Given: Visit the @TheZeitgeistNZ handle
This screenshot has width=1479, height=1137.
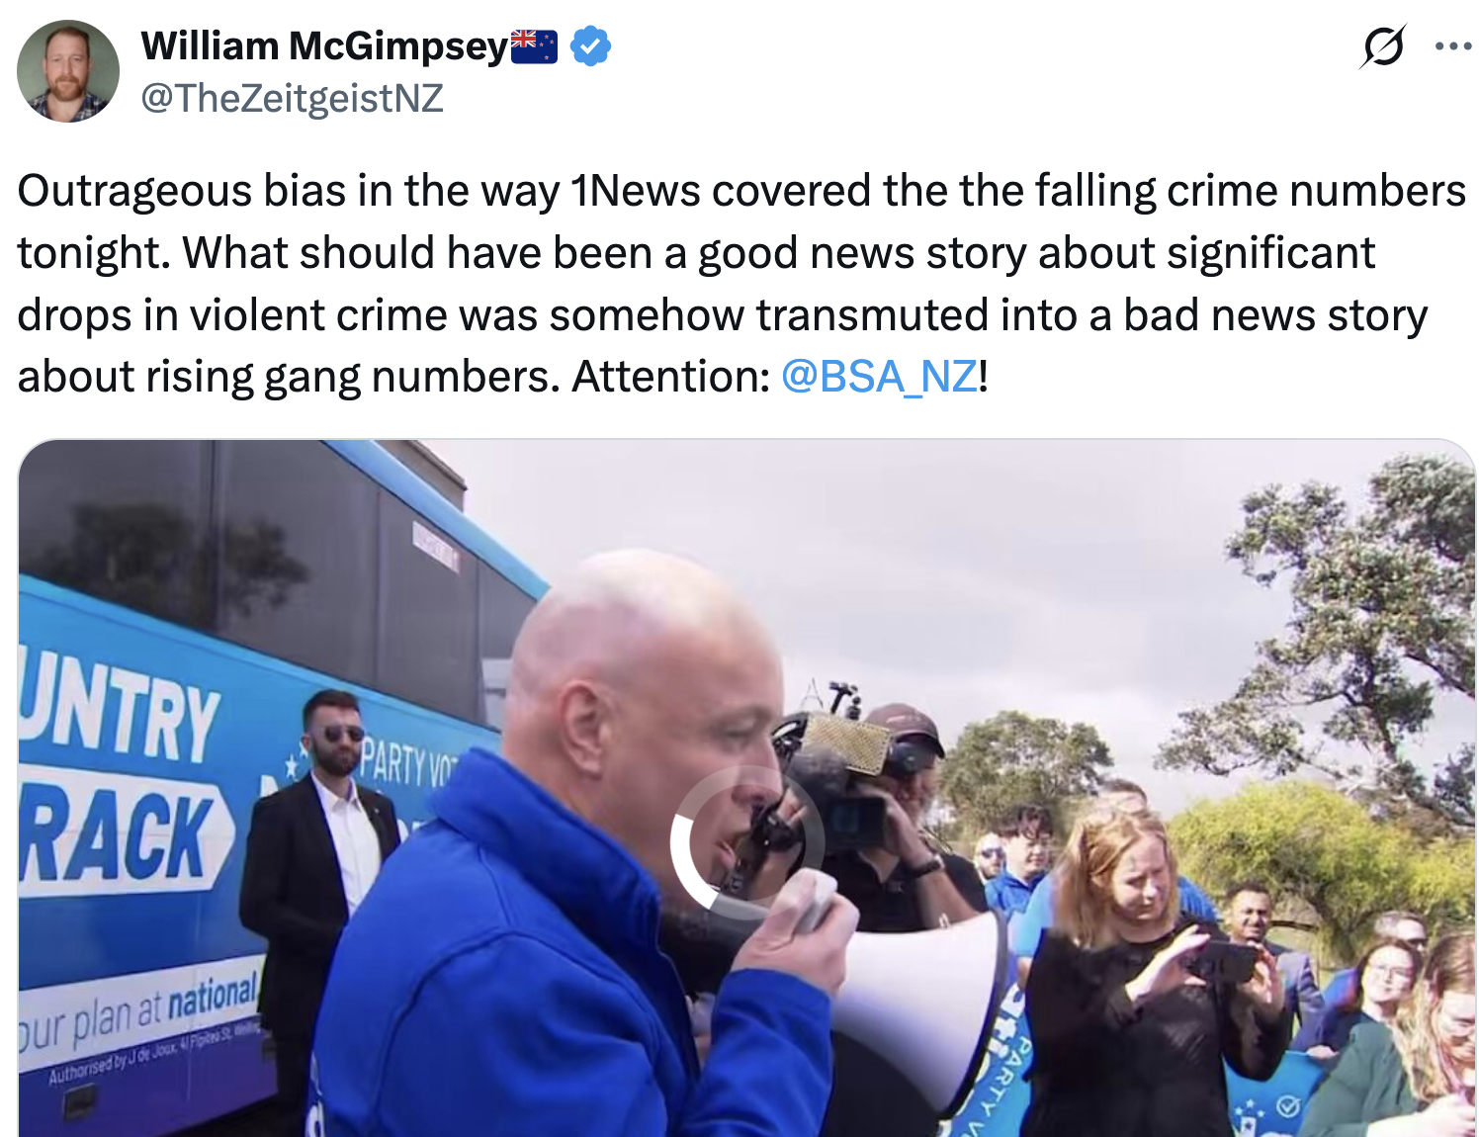Looking at the screenshot, I should click(x=292, y=99).
